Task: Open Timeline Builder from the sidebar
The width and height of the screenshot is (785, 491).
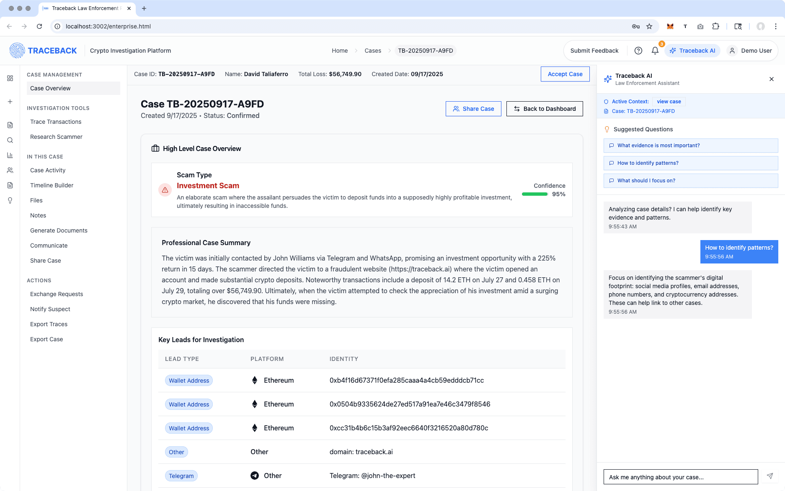Action: pyautogui.click(x=52, y=185)
